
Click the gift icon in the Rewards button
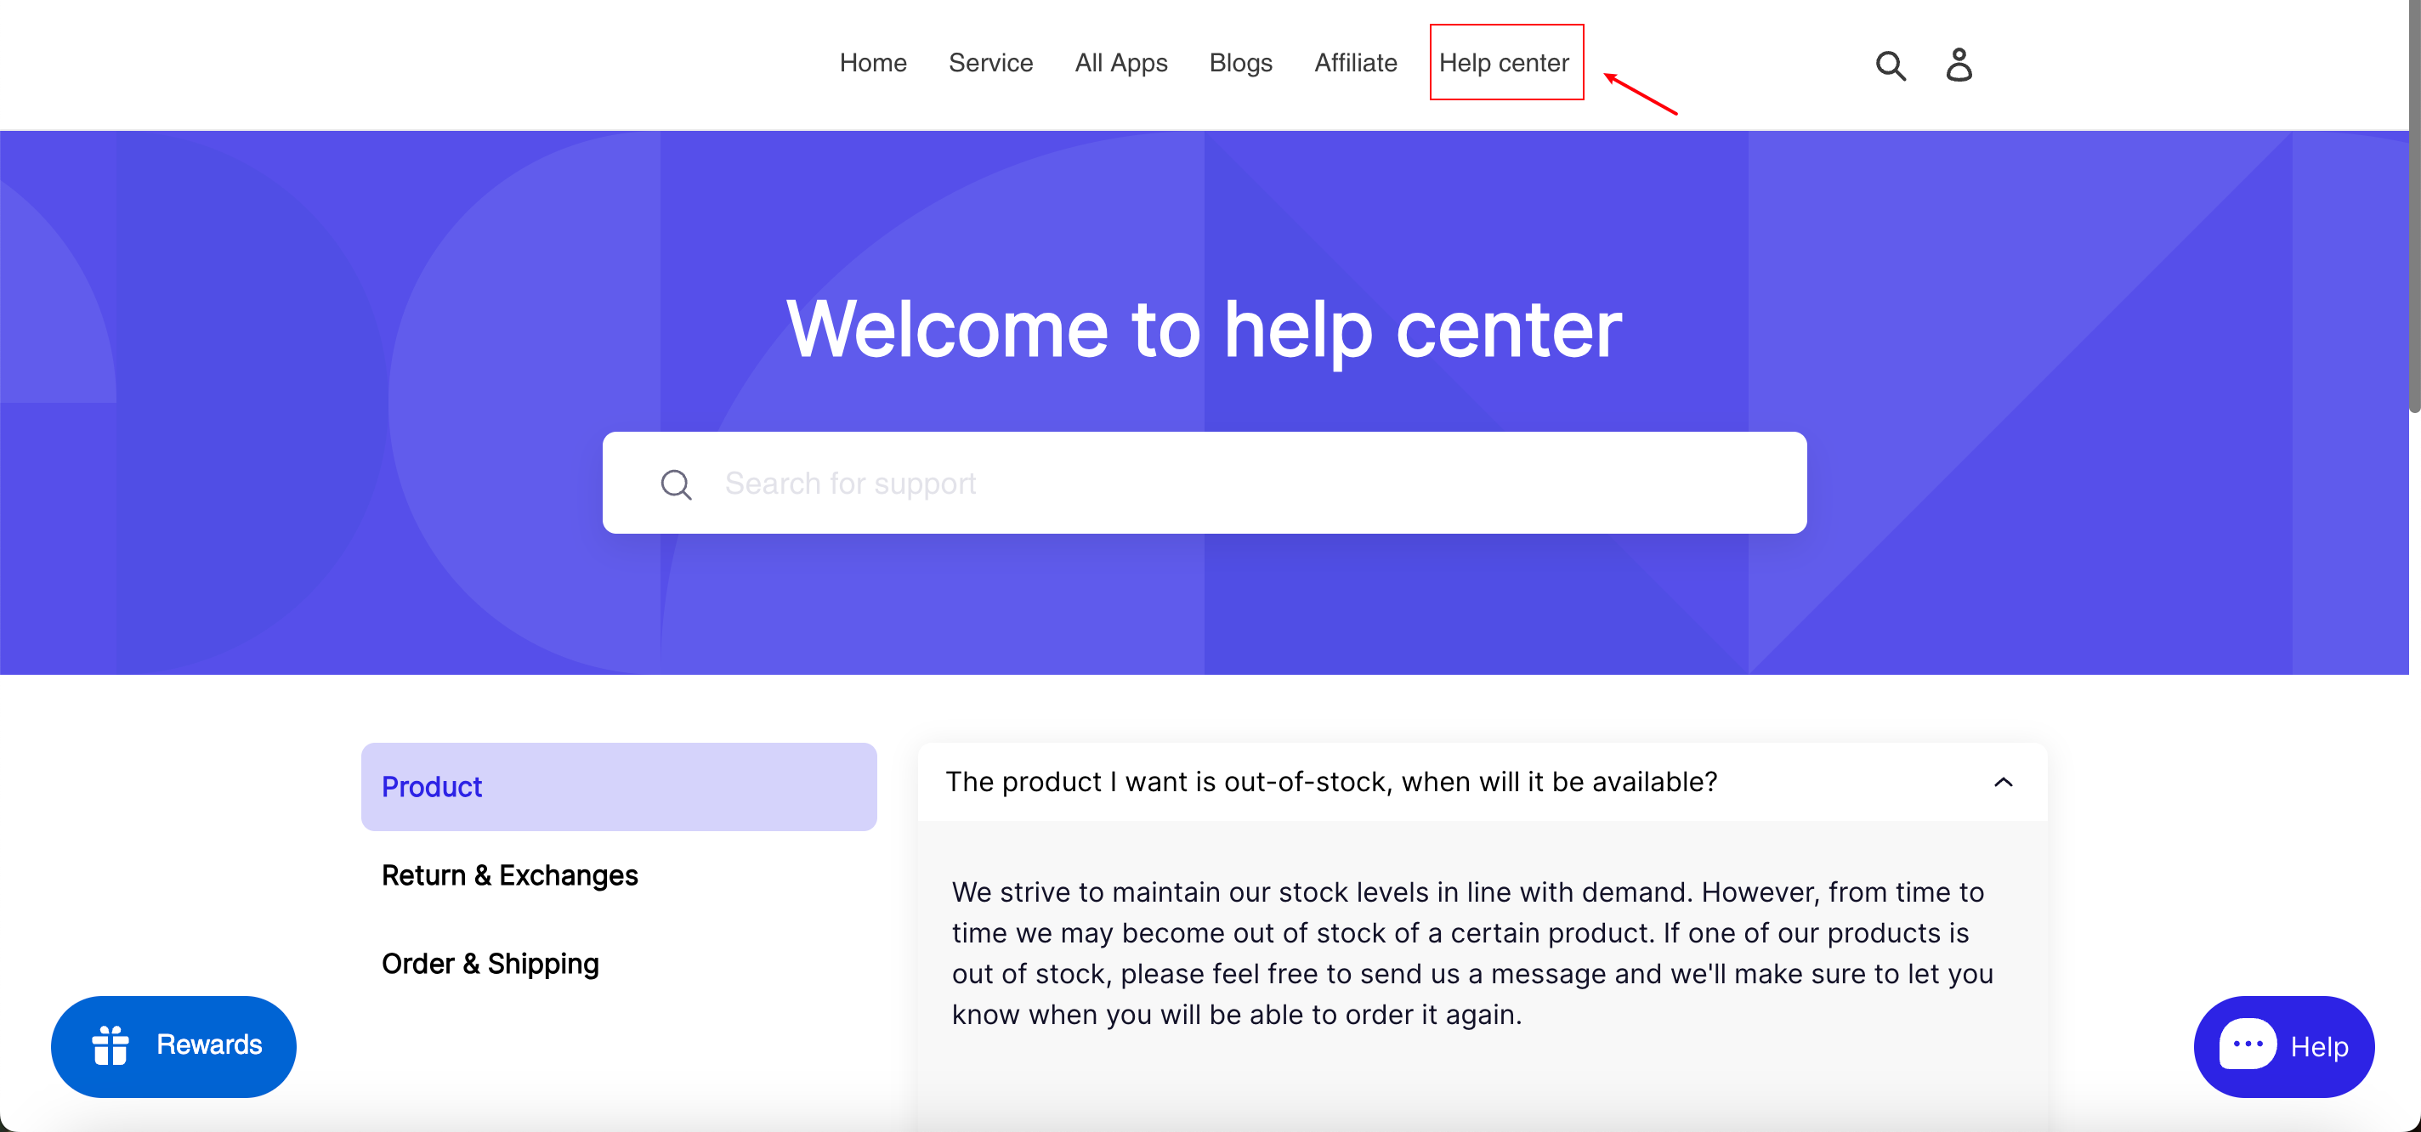[x=110, y=1044]
